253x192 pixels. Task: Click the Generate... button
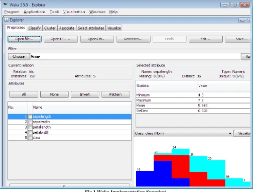pyautogui.click(x=133, y=39)
